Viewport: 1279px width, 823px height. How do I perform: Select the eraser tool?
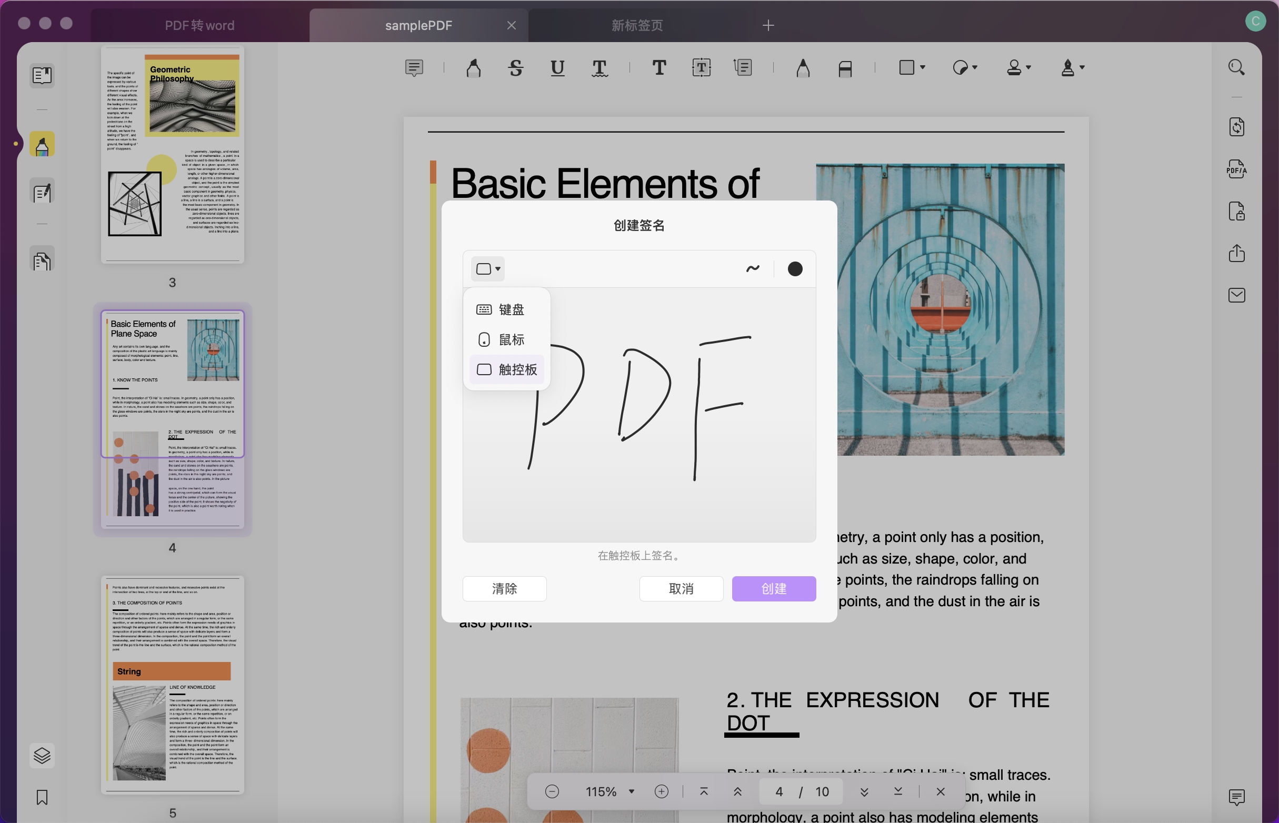tap(845, 68)
